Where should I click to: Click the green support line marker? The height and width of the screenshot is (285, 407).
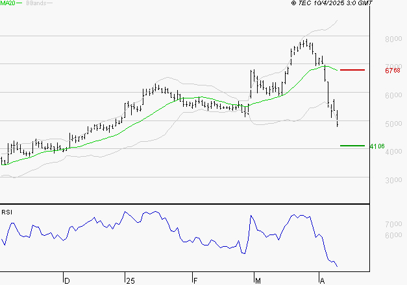click(352, 146)
